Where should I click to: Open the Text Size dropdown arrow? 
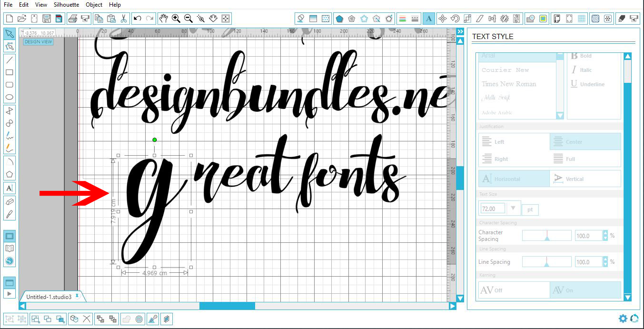tap(514, 208)
